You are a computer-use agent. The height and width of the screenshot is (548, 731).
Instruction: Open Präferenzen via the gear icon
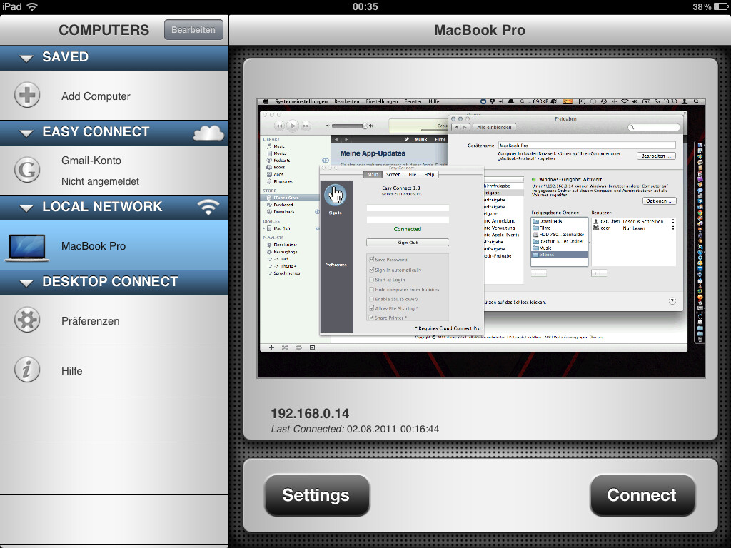[x=26, y=320]
